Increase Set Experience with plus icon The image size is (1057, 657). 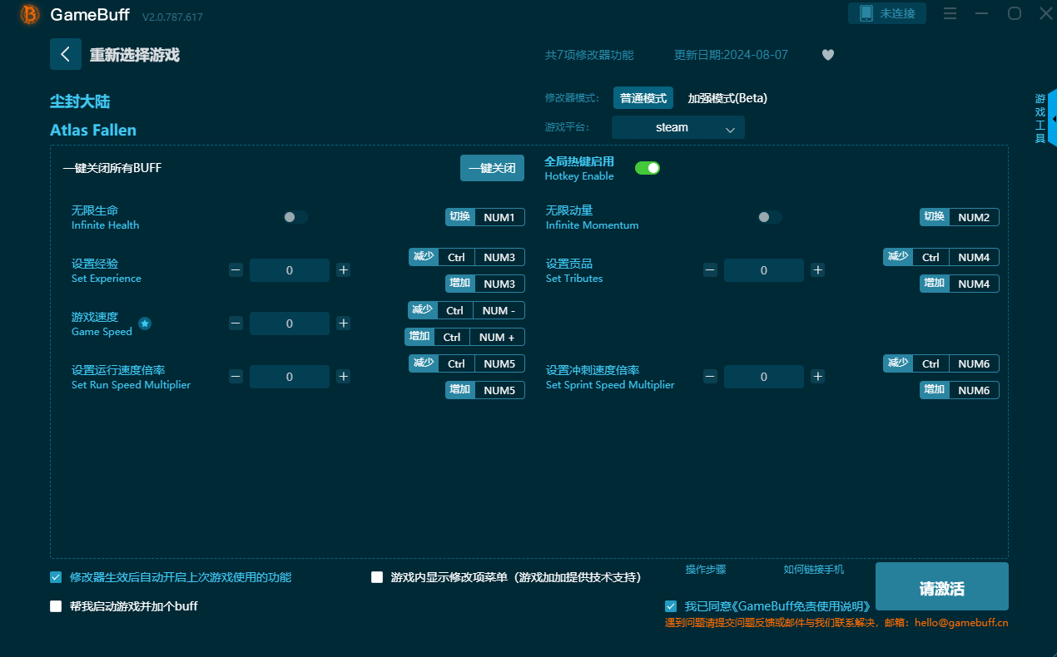(343, 270)
